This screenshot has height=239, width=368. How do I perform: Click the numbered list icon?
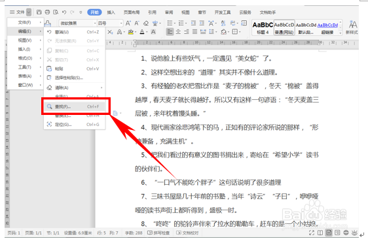point(181,23)
